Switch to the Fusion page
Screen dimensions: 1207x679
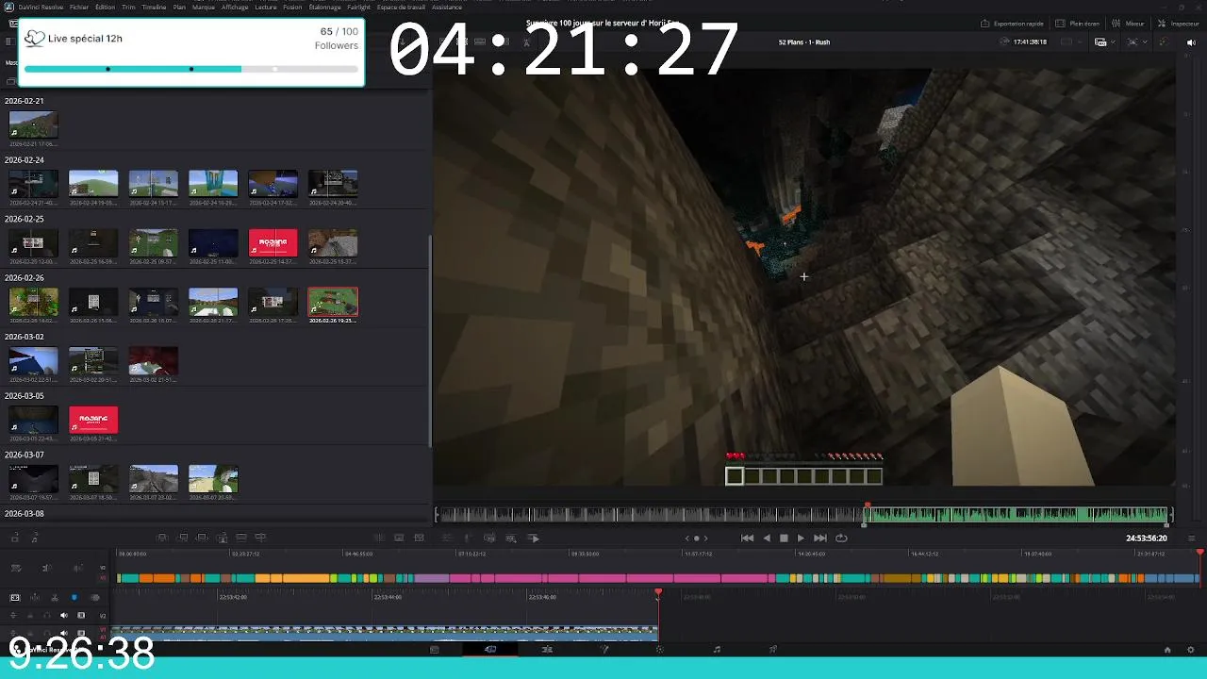click(x=603, y=649)
